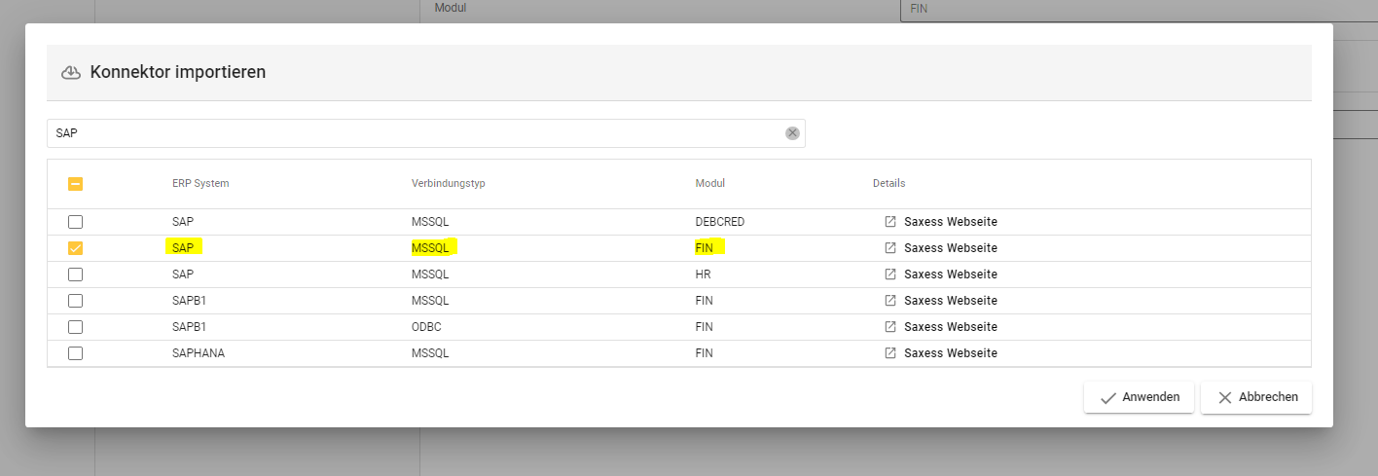The width and height of the screenshot is (1378, 476).
Task: Cancel with the Abbrechen button
Action: (1255, 397)
